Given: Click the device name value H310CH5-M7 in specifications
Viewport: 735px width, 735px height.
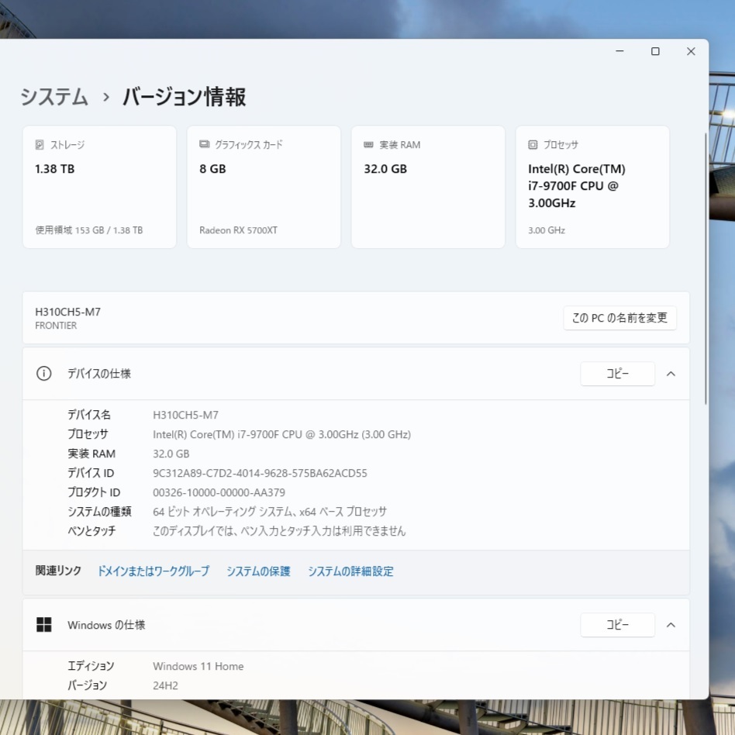Looking at the screenshot, I should tap(185, 415).
